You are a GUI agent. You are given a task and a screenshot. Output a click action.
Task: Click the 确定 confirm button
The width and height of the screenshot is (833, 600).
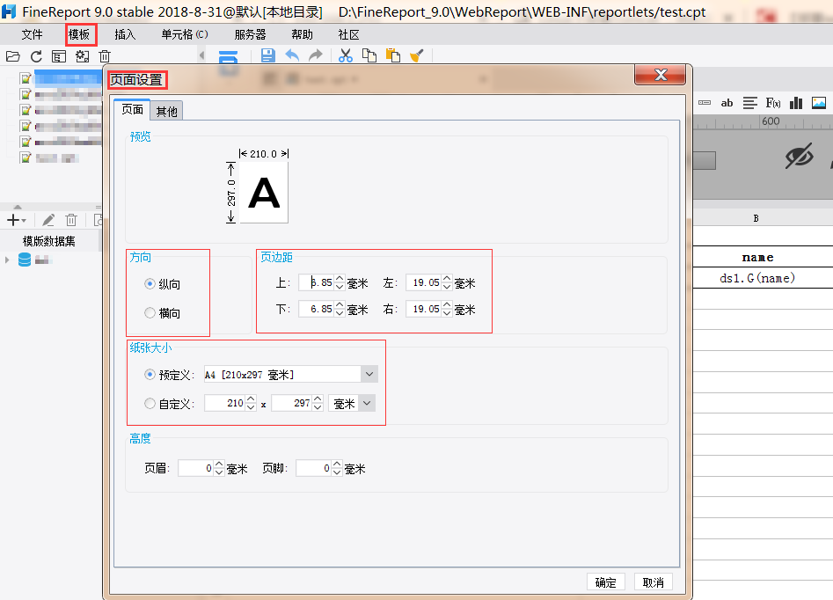[606, 582]
